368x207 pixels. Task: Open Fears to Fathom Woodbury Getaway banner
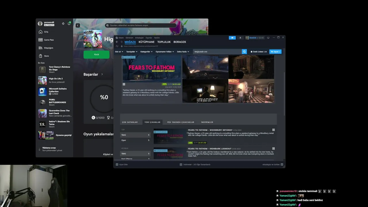pos(152,69)
